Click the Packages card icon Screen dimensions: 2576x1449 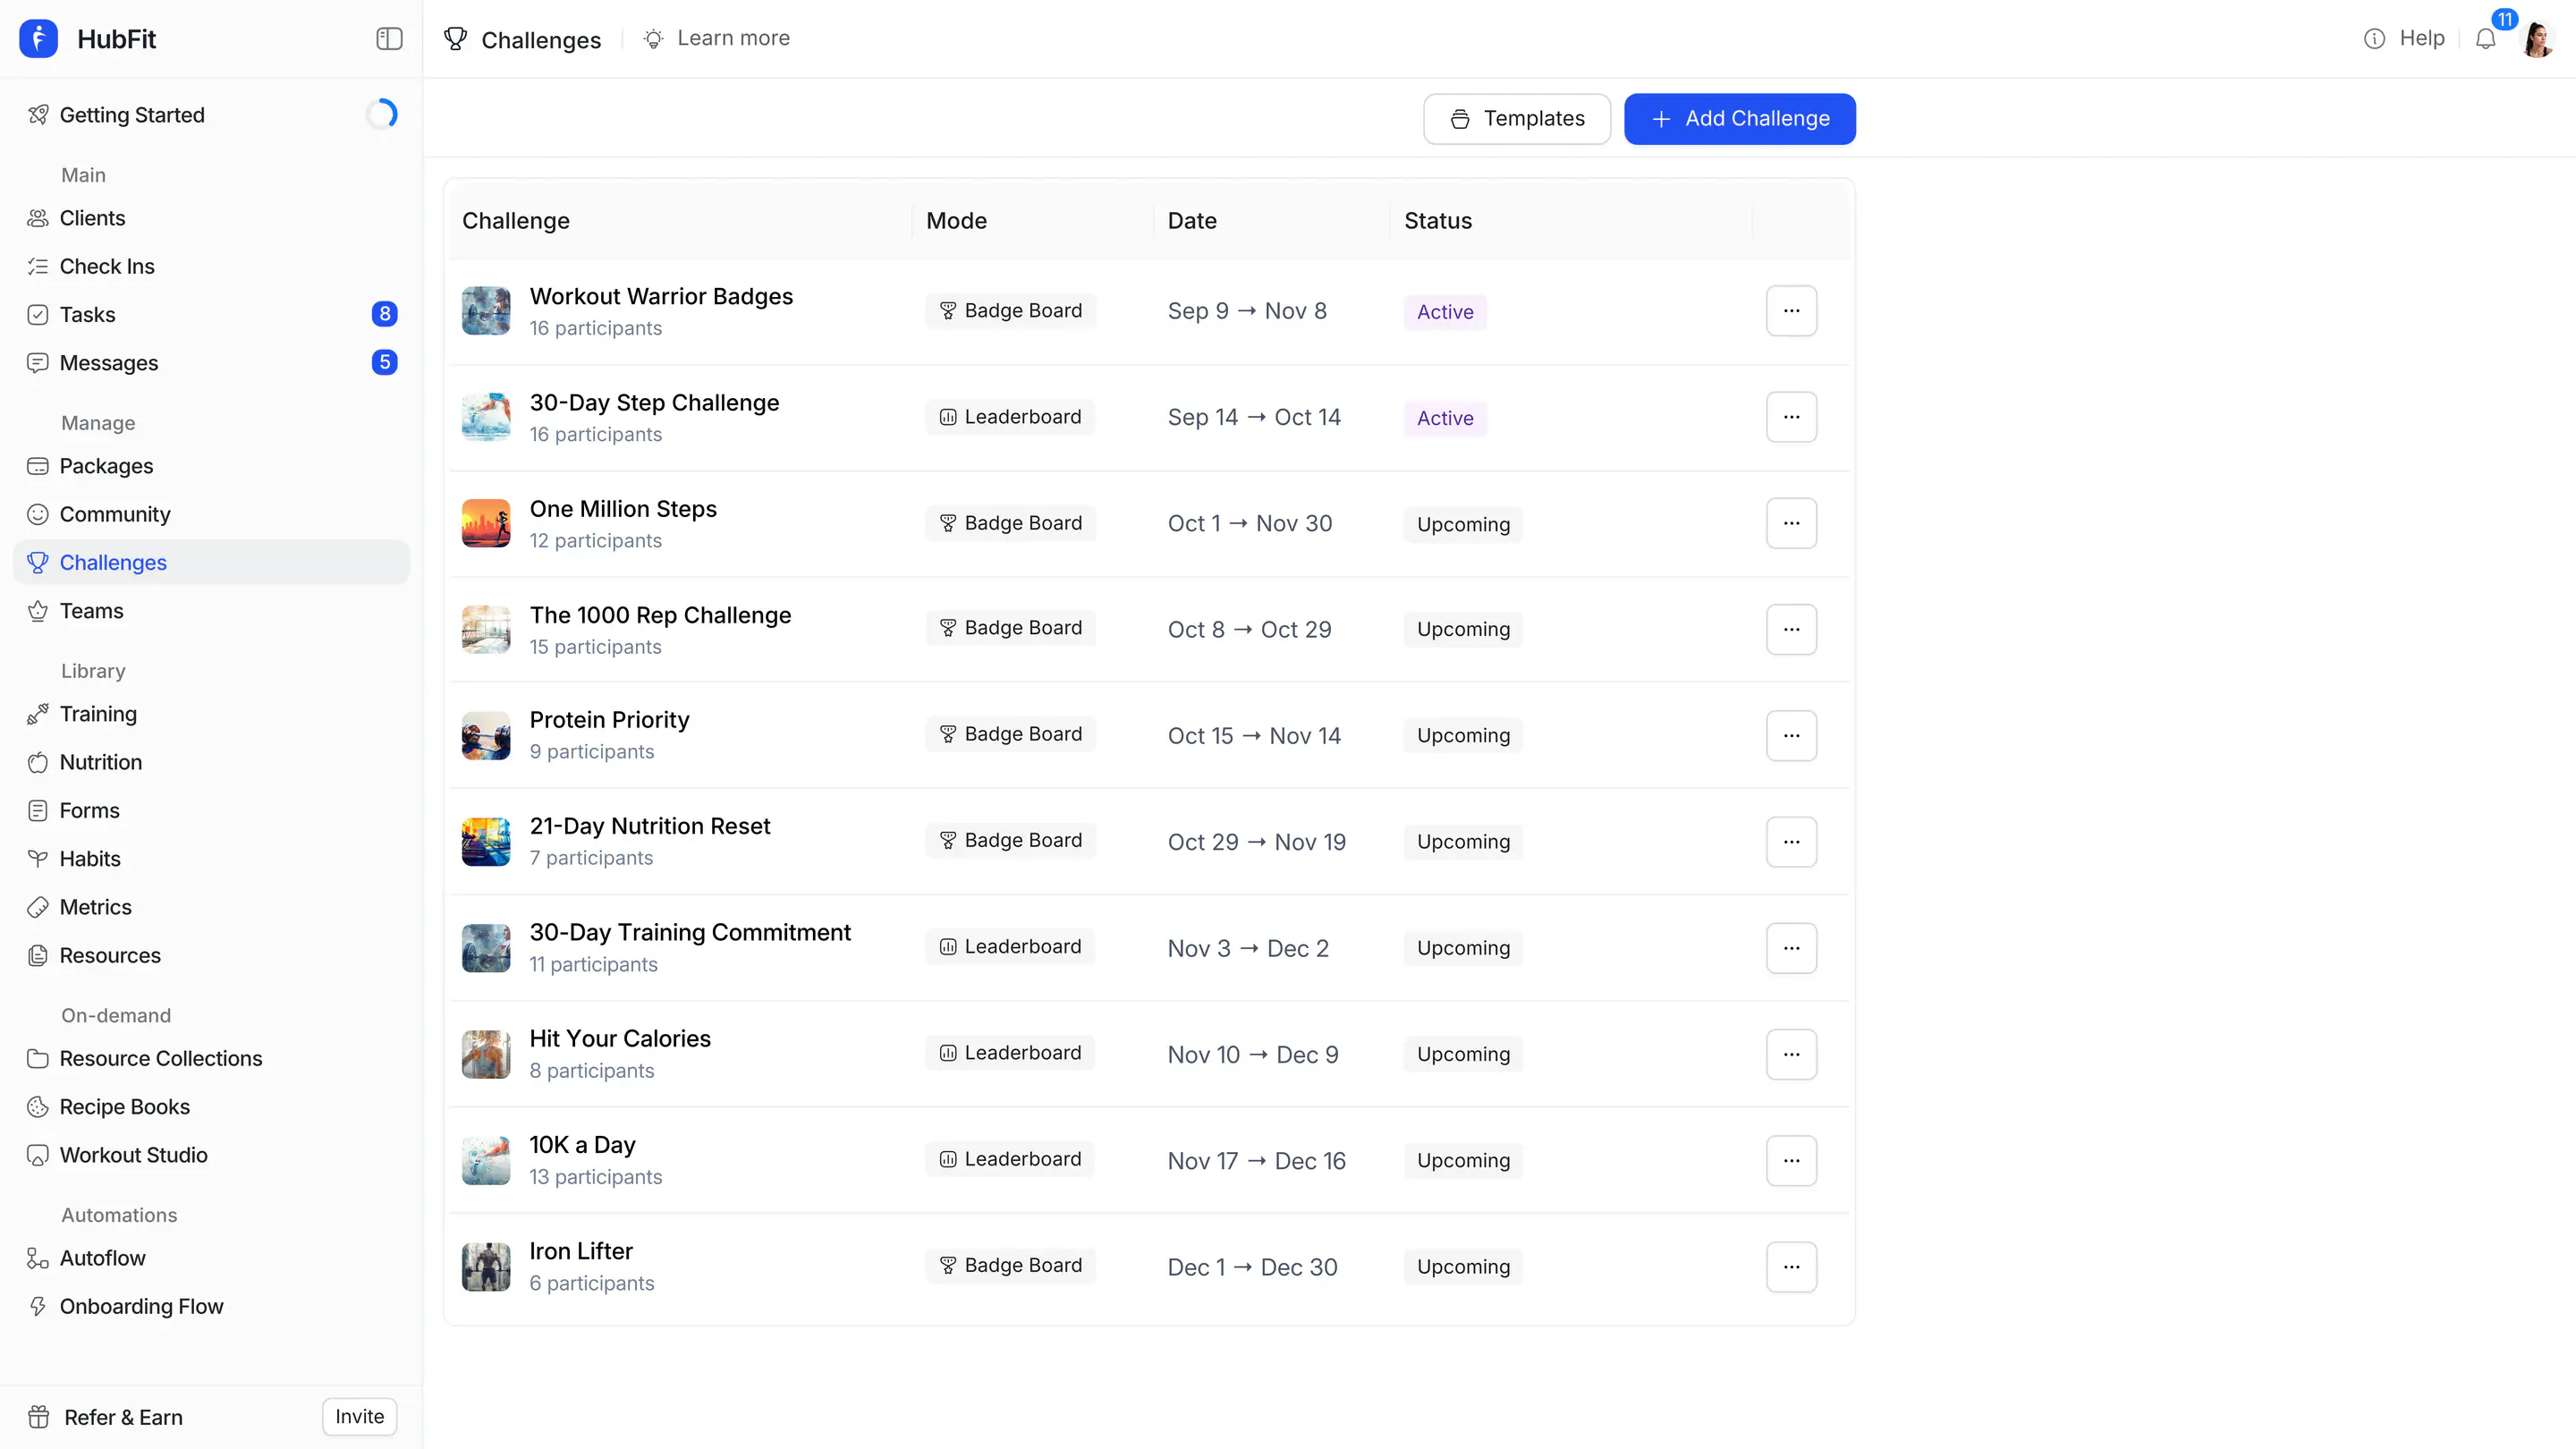click(38, 466)
